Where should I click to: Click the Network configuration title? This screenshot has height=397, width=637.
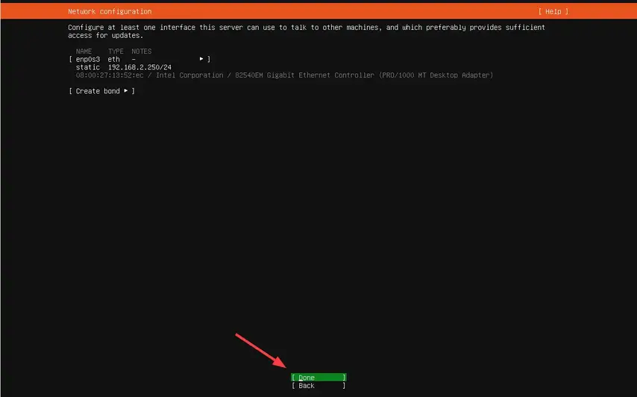pyautogui.click(x=110, y=12)
